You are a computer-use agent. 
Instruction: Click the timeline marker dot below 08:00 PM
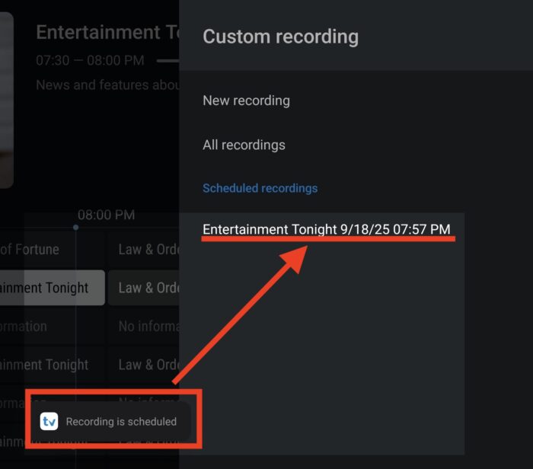pos(75,227)
